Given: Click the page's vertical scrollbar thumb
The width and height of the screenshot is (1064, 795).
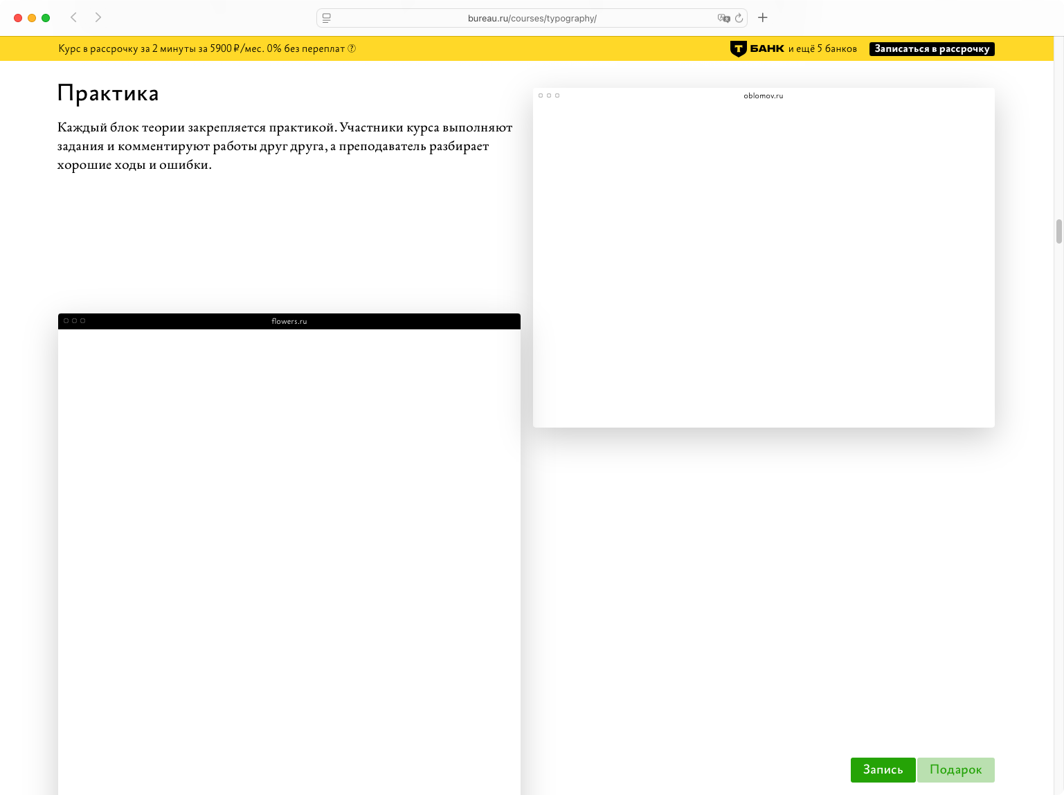Looking at the screenshot, I should click(1058, 232).
